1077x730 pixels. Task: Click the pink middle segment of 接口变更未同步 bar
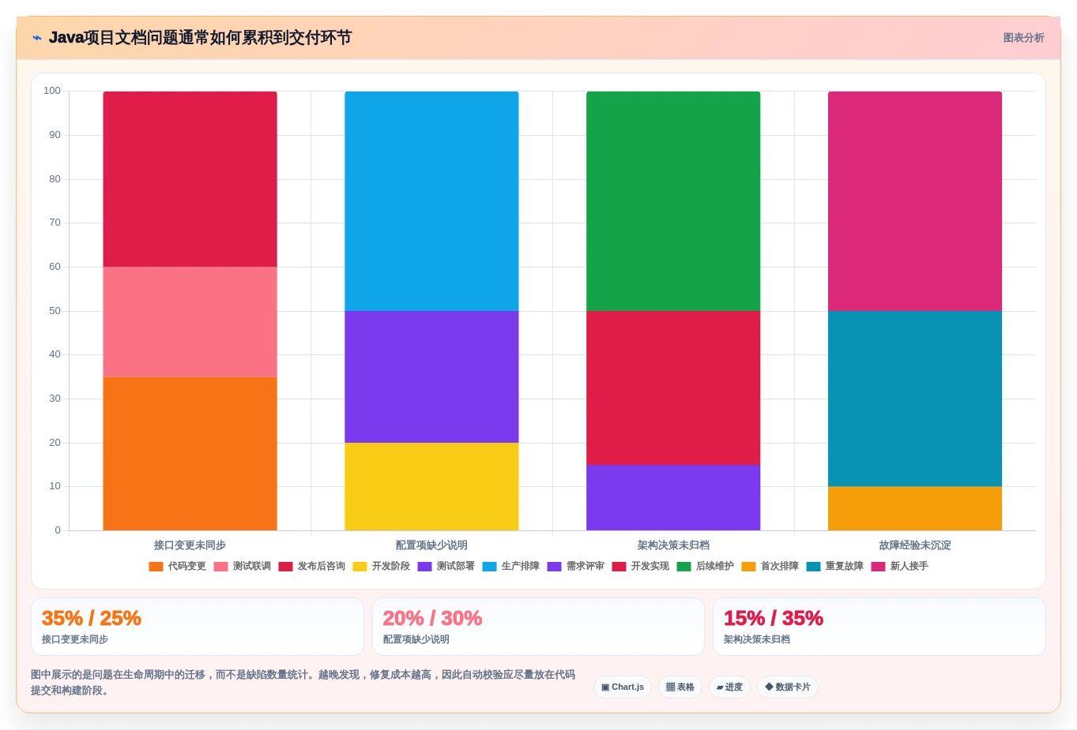tap(190, 322)
